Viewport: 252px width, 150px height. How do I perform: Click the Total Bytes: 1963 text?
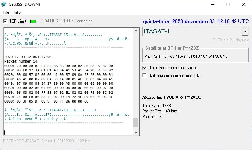pos(157,106)
